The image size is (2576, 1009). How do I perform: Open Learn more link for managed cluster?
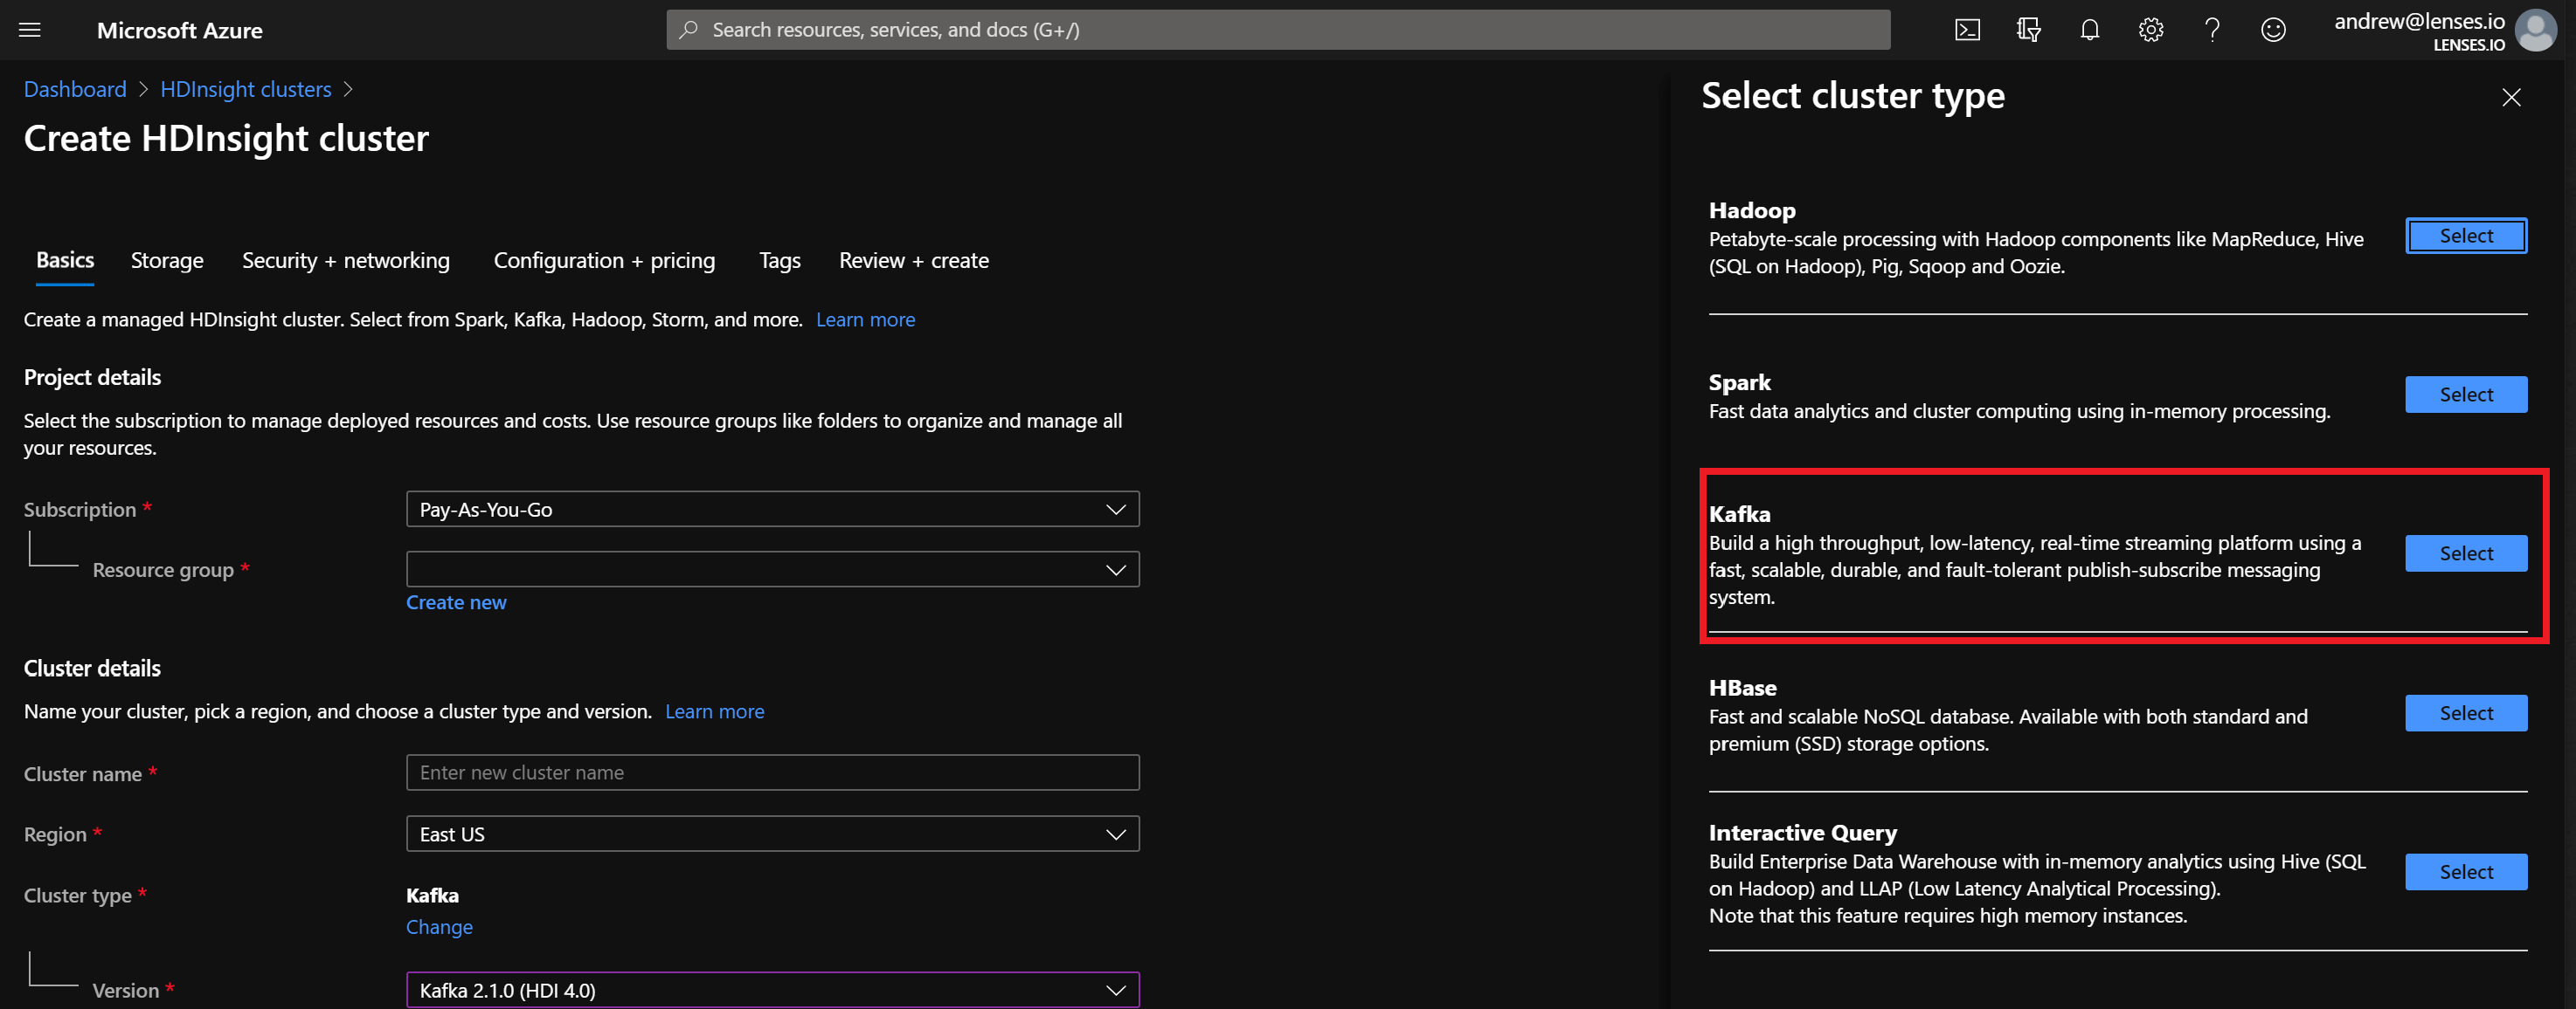[x=865, y=319]
